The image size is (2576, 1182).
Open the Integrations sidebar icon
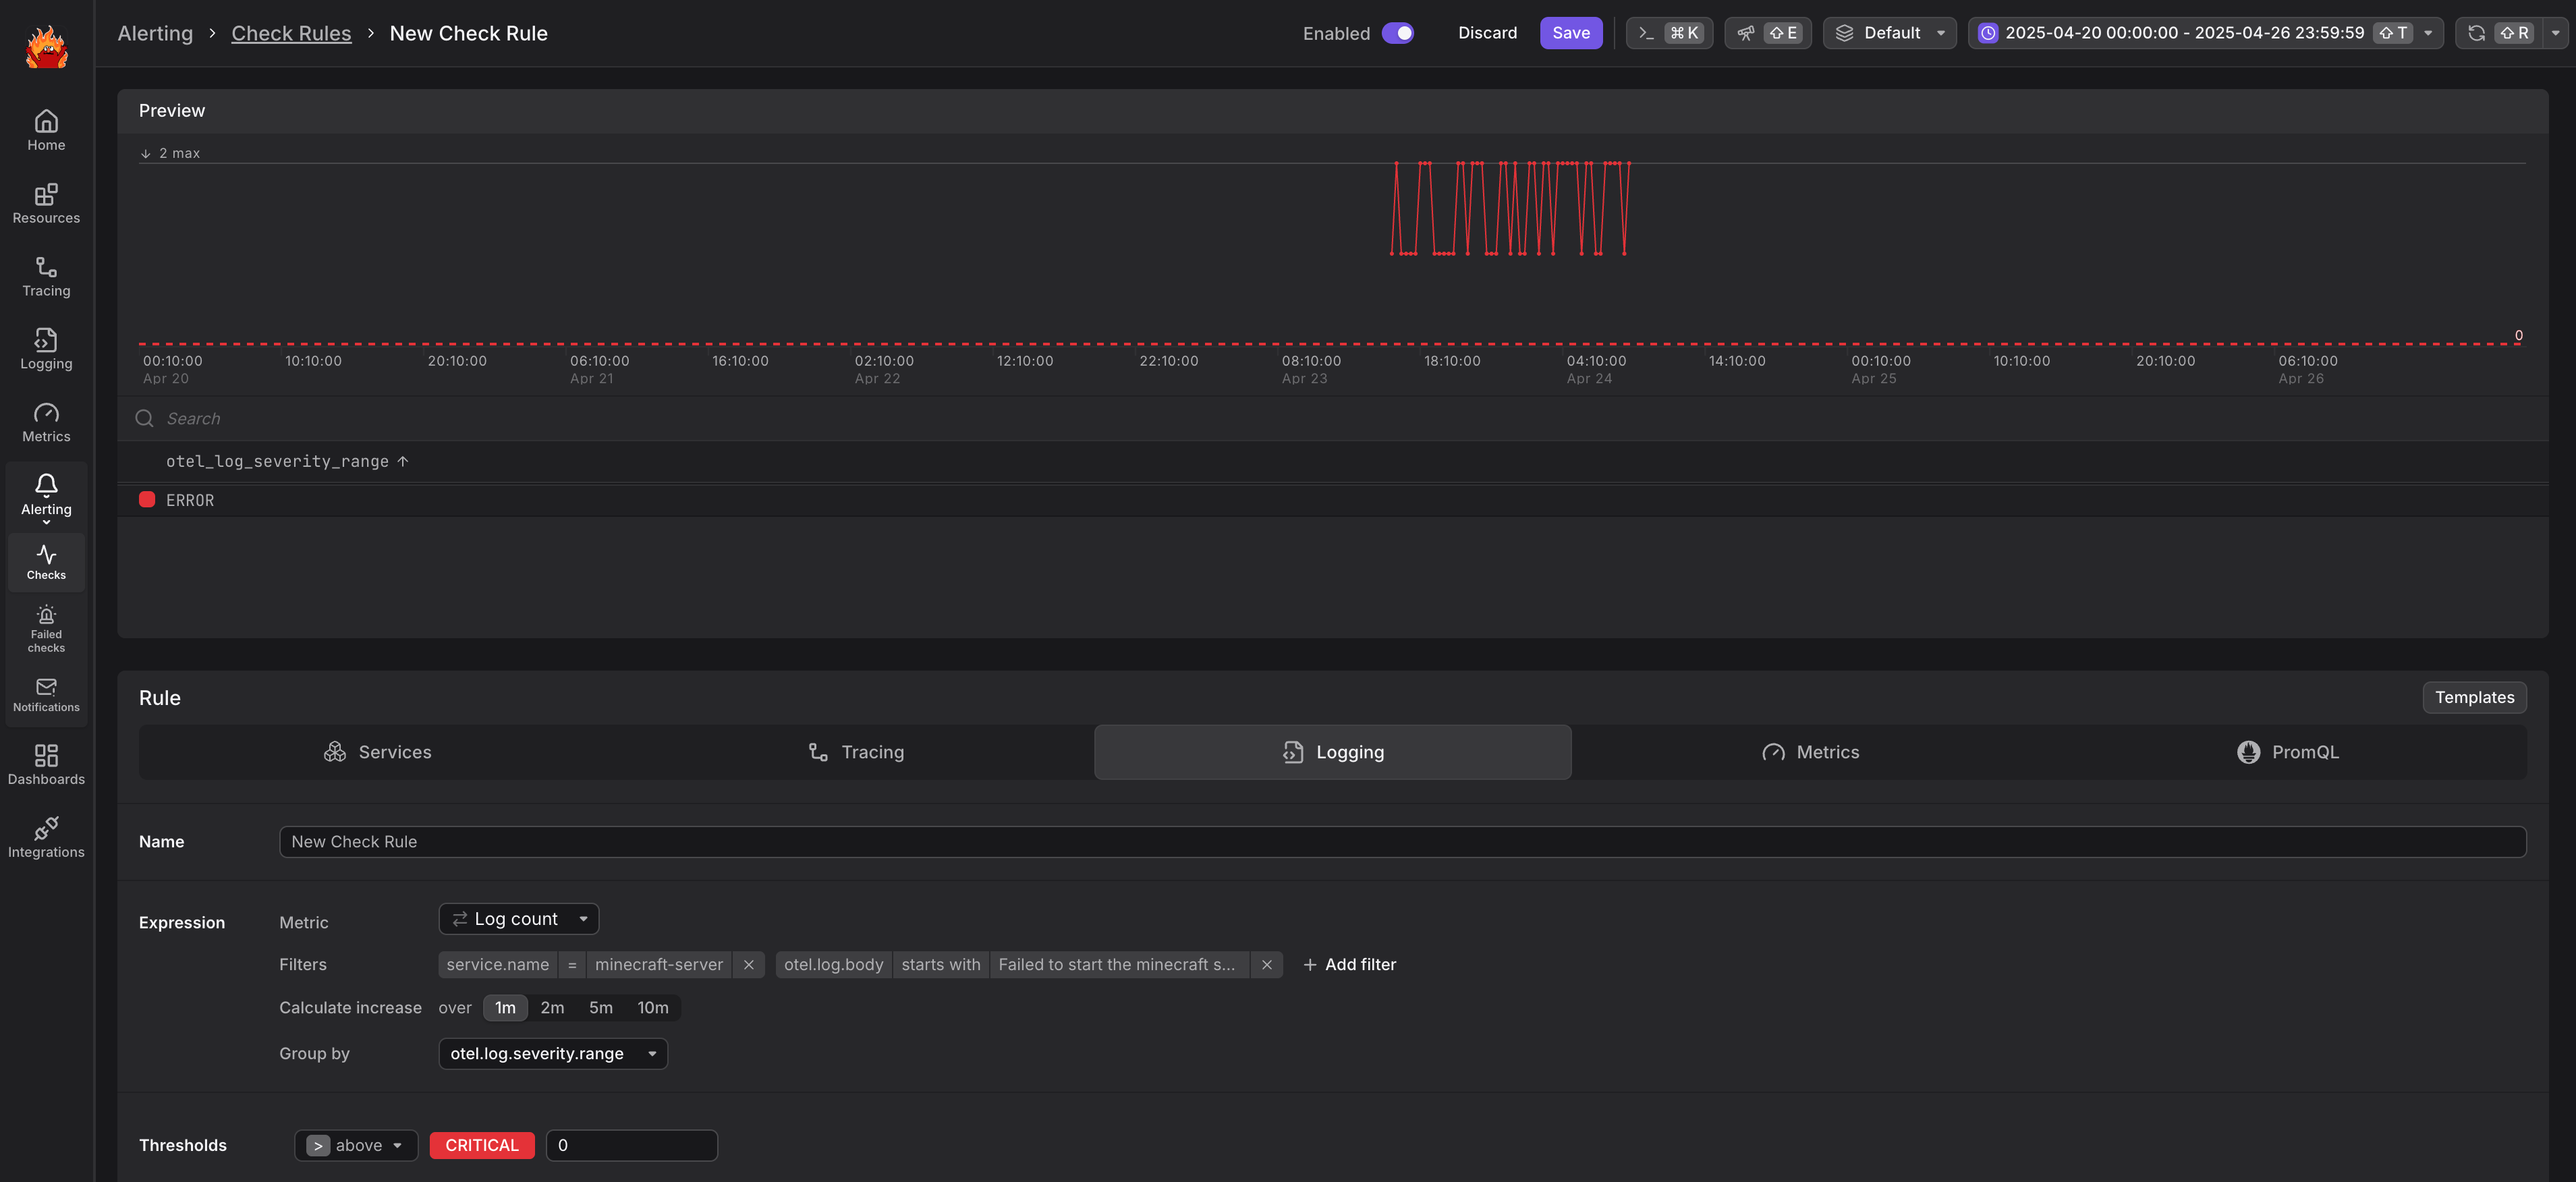pos(46,837)
